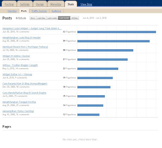Open the Widget IP Addres Checker post
The width and height of the screenshot is (162, 148).
(x=16, y=56)
